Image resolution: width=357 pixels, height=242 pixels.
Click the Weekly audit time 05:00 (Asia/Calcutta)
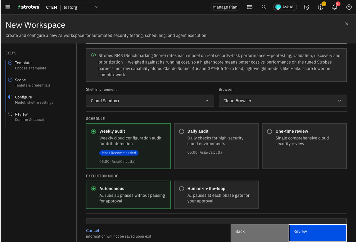pyautogui.click(x=117, y=161)
